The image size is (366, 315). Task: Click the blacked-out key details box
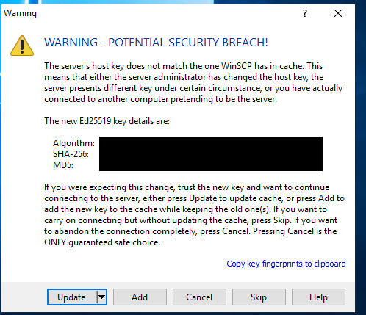[211, 153]
